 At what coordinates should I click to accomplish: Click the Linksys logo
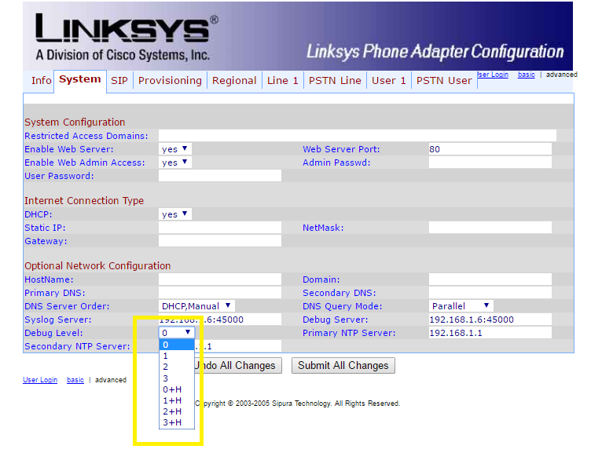(127, 38)
